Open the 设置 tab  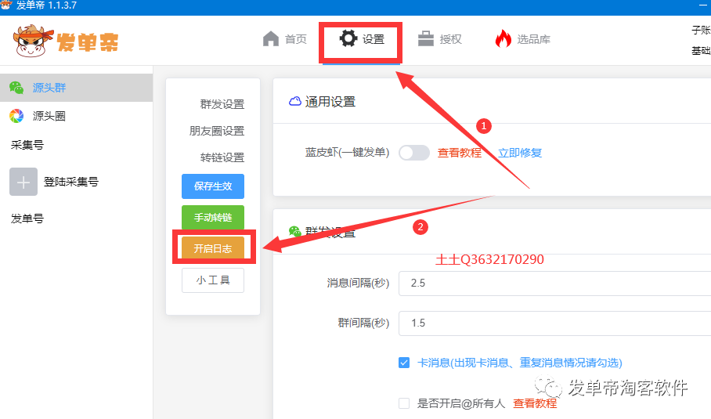pos(362,39)
